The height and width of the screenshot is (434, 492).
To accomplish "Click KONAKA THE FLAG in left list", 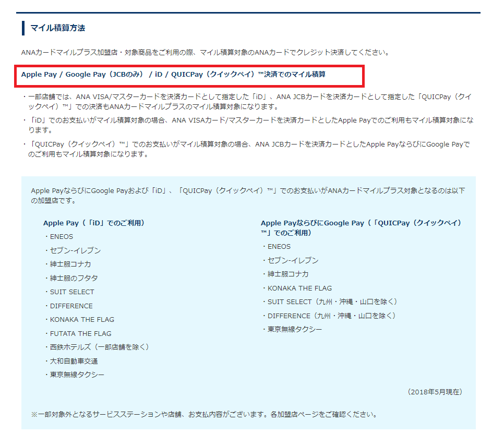I will point(82,319).
